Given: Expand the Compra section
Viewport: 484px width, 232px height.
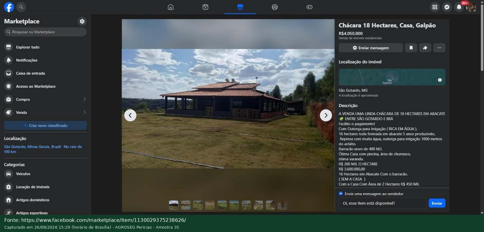Looking at the screenshot, I should pyautogui.click(x=45, y=100).
